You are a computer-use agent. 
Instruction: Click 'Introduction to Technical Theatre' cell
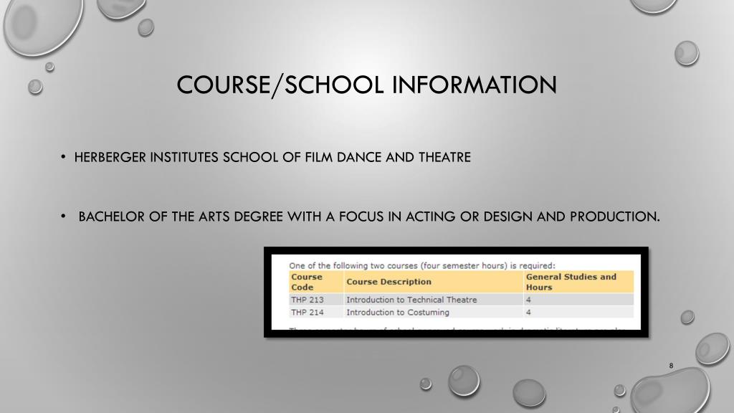434,300
